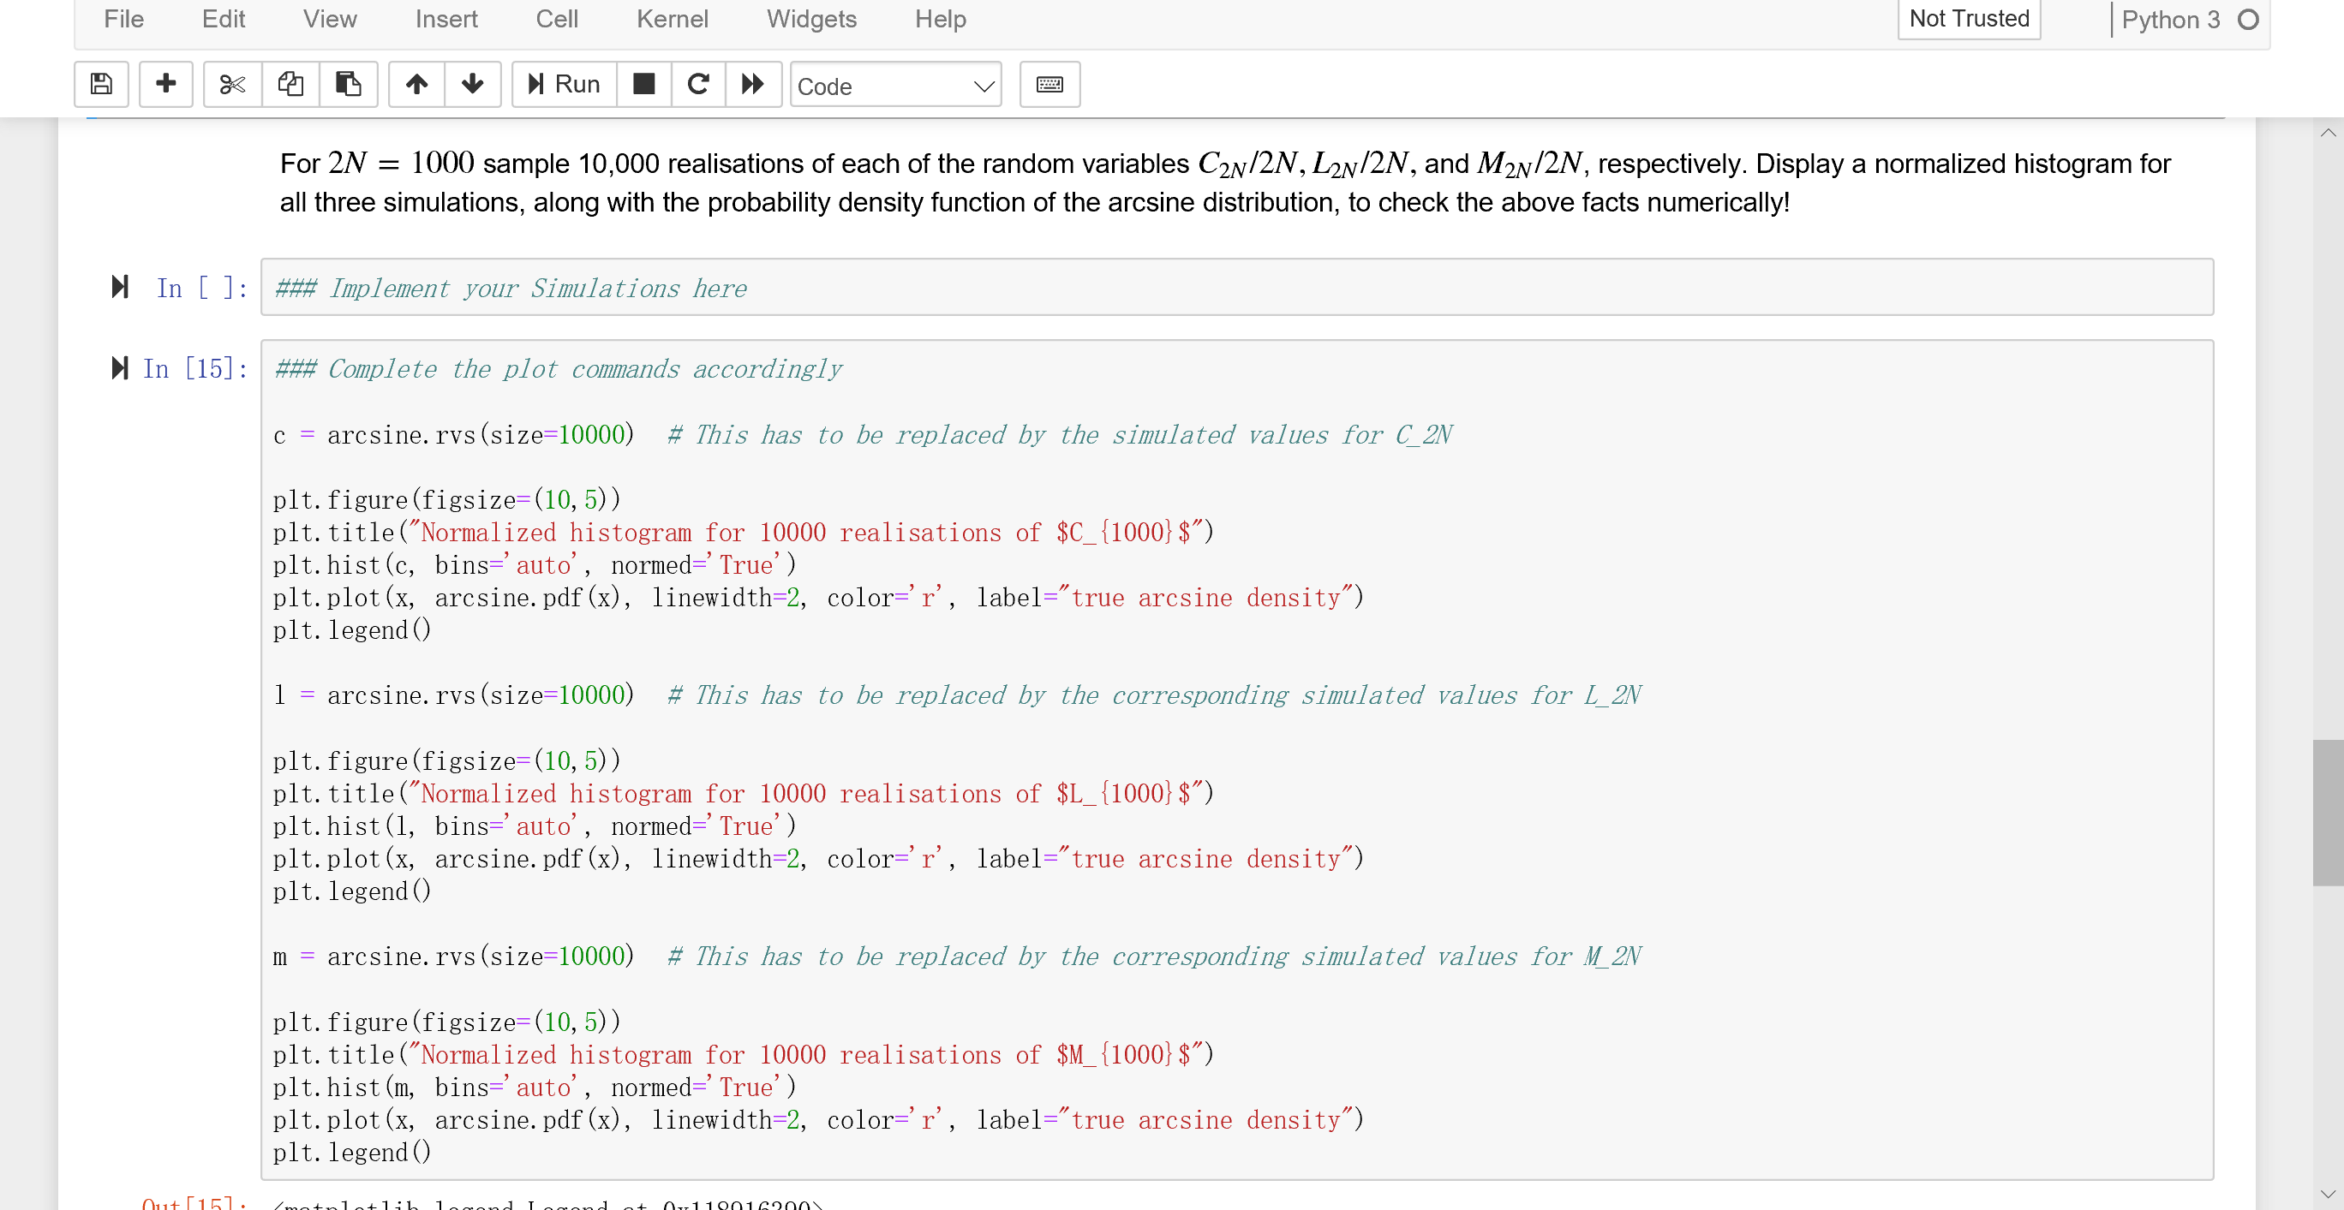
Task: Paste cell below
Action: tap(349, 85)
